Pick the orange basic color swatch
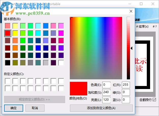The image size is (159, 116). coord(15,48)
